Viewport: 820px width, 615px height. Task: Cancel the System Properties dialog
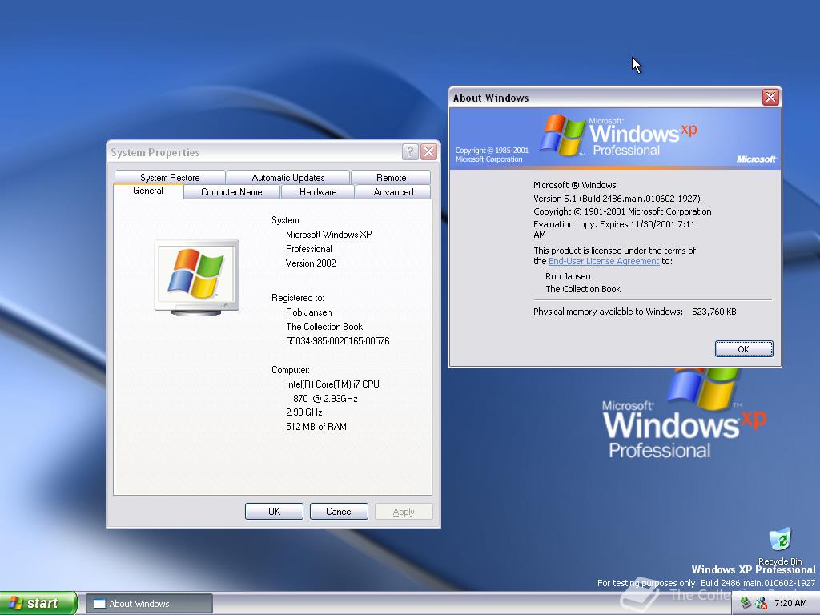(x=339, y=512)
